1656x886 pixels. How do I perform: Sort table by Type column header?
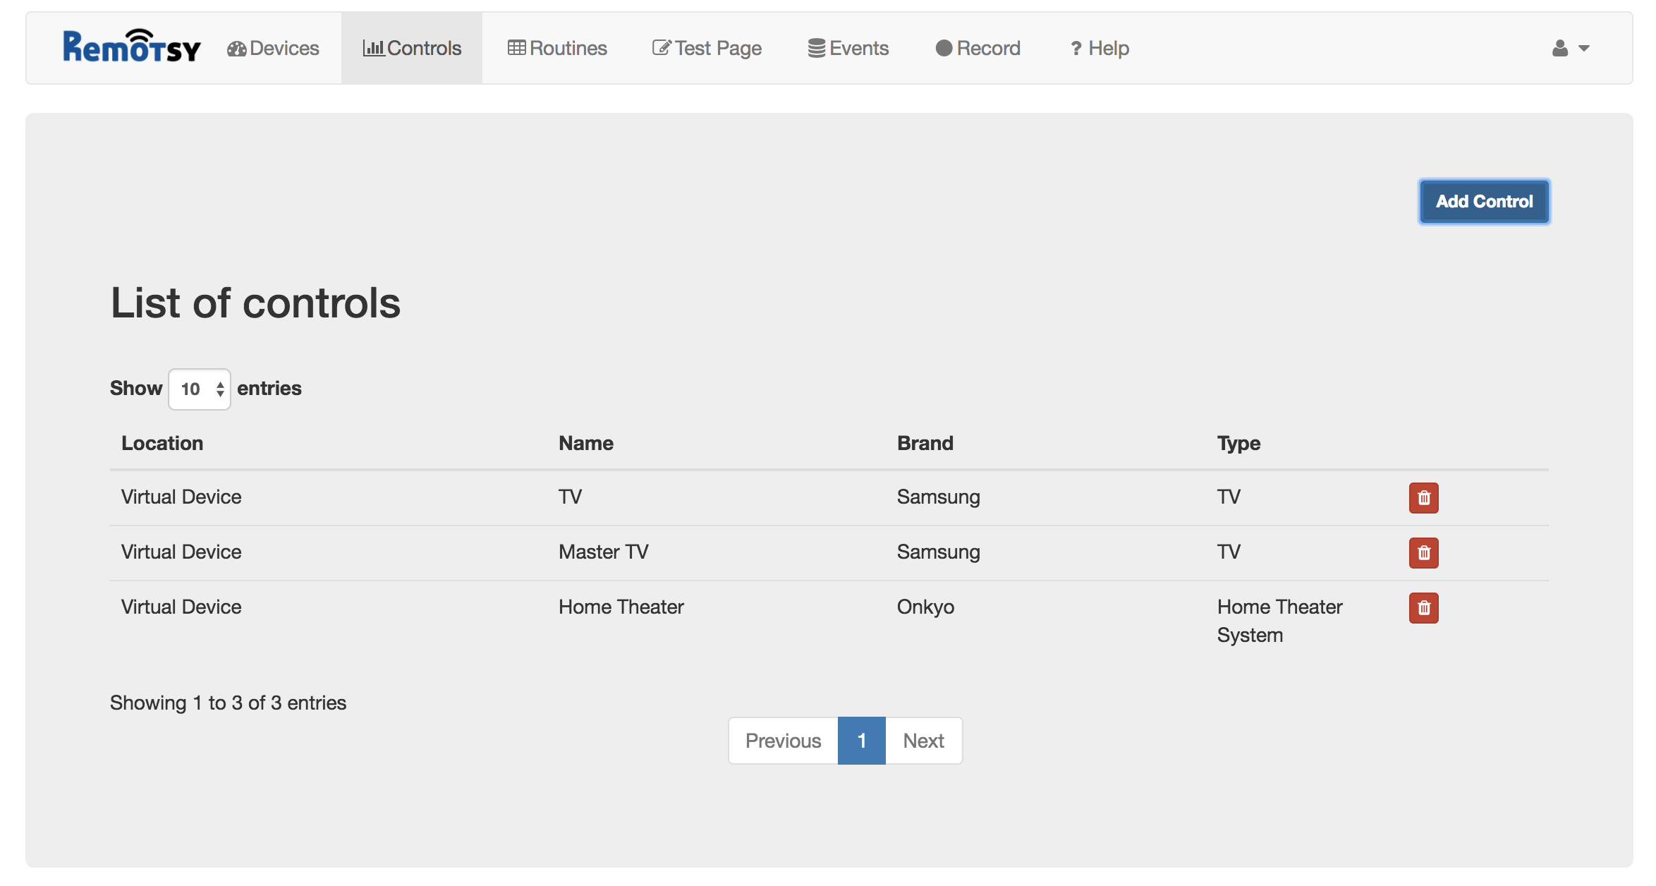1238,443
